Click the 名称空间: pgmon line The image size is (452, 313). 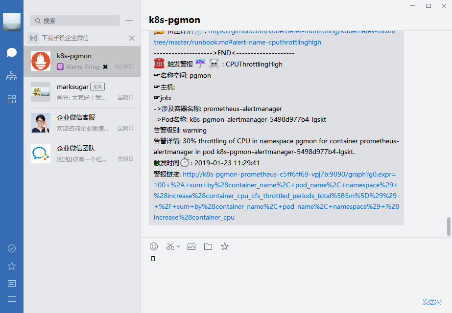[183, 76]
